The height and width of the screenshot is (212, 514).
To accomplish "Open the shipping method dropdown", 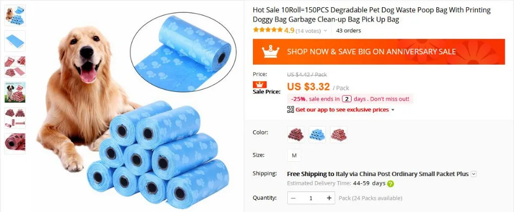I will click(473, 174).
